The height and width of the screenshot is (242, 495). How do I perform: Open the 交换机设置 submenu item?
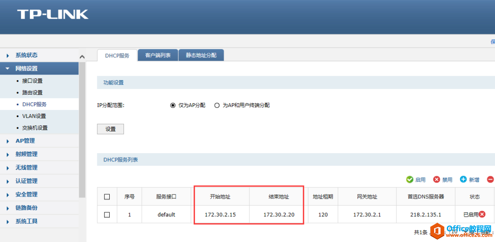35,128
